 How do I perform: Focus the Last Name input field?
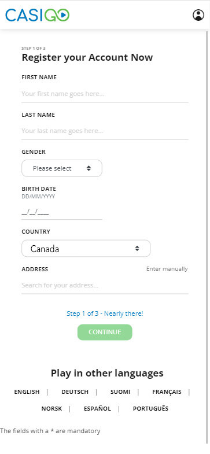[105, 131]
